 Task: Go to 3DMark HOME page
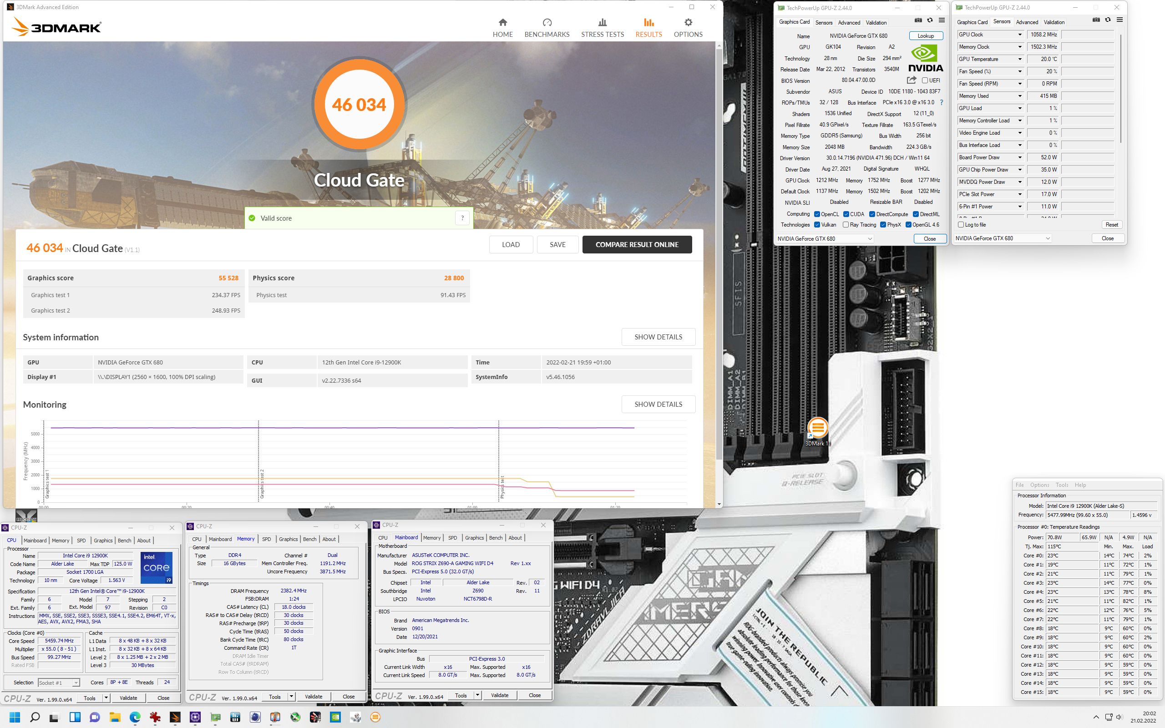(502, 28)
